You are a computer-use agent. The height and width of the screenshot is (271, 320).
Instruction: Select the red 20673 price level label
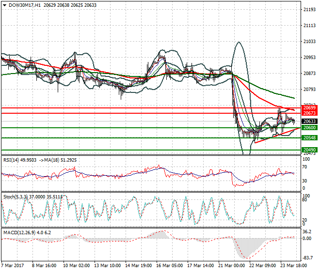click(x=309, y=113)
